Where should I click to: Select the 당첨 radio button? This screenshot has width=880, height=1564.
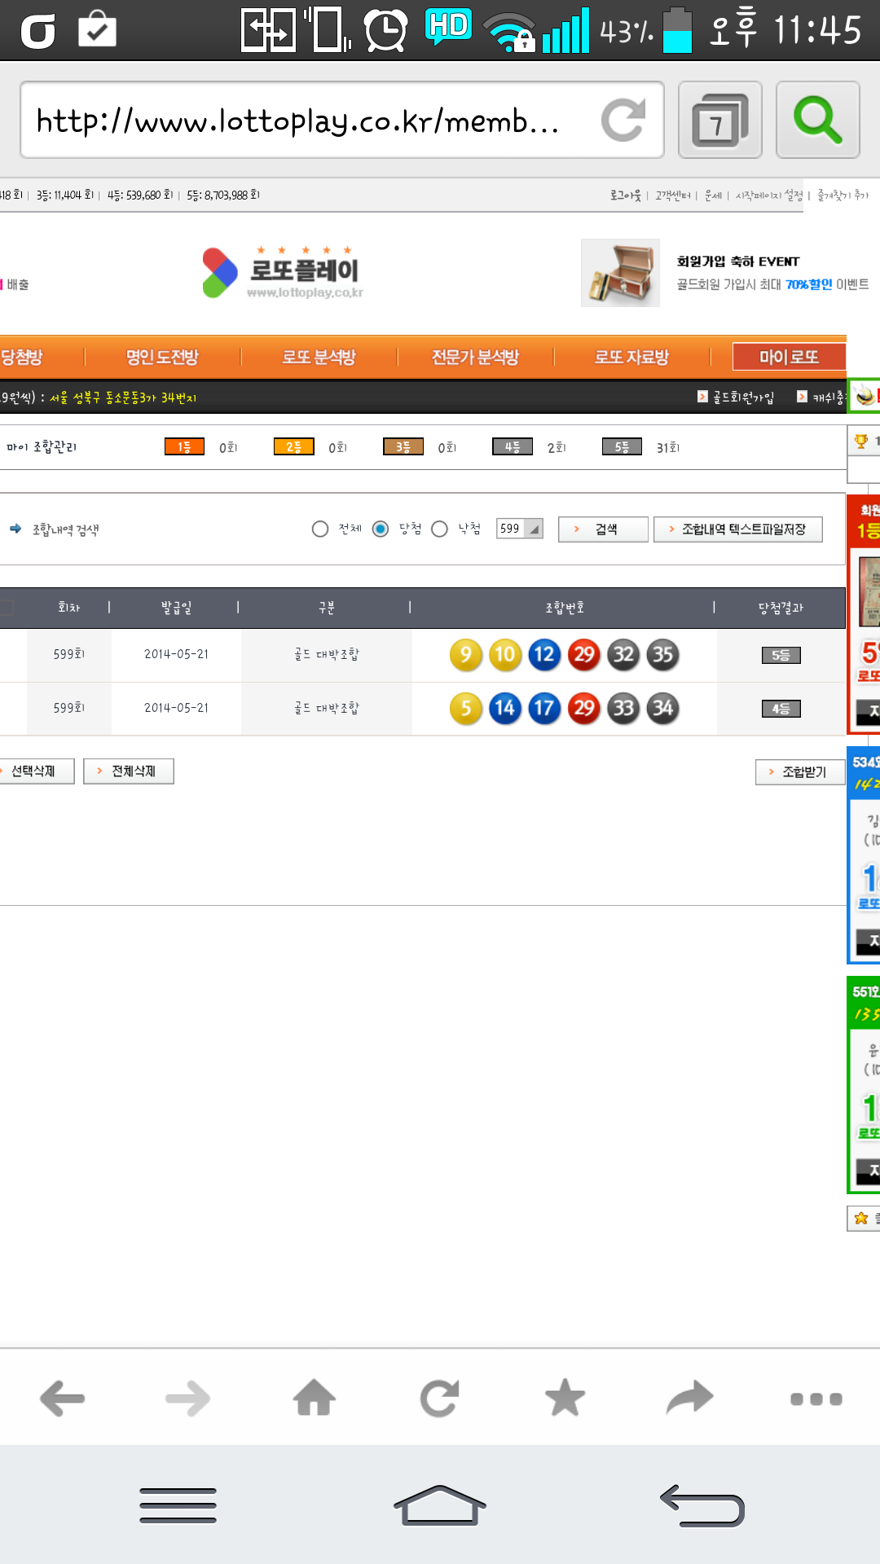(381, 529)
